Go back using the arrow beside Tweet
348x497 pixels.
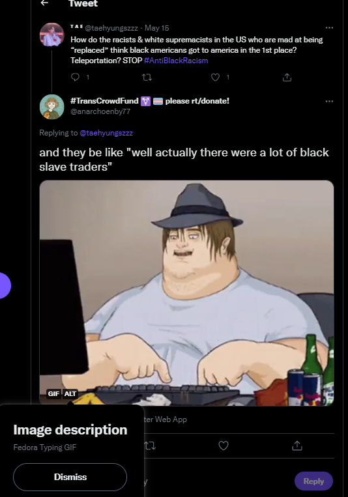[45, 3]
